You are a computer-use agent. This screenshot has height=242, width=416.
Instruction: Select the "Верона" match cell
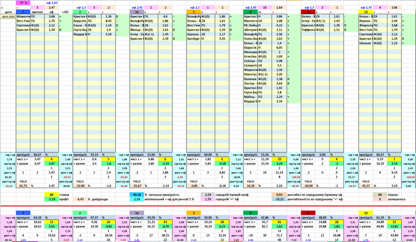click(x=365, y=21)
